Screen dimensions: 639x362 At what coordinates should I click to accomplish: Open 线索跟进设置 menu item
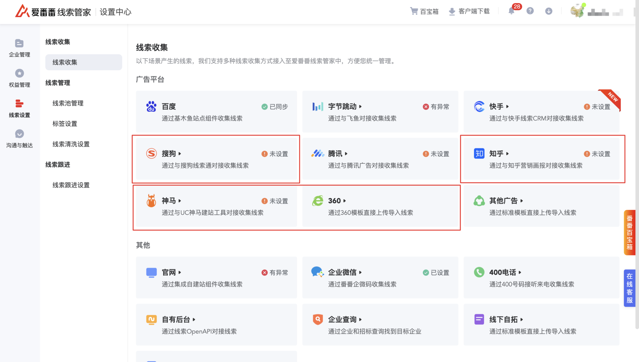point(71,185)
